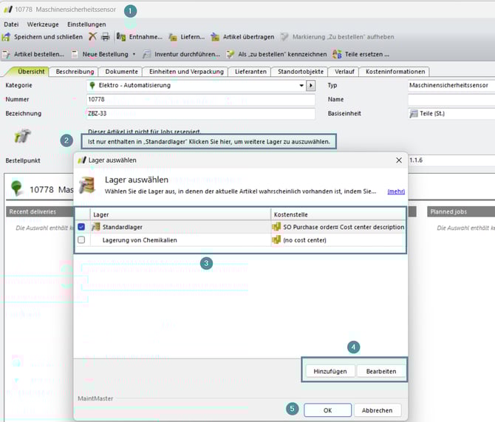The image size is (495, 422).
Task: Click Als zu bestellen kennzeichnen
Action: (x=276, y=55)
